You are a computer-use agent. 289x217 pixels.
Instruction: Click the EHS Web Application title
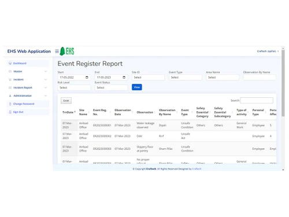[x=29, y=52]
